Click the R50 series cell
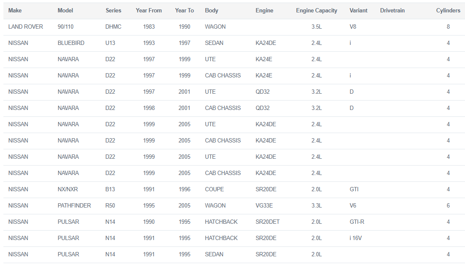Image resolution: width=465 pixels, height=264 pixels. click(110, 205)
